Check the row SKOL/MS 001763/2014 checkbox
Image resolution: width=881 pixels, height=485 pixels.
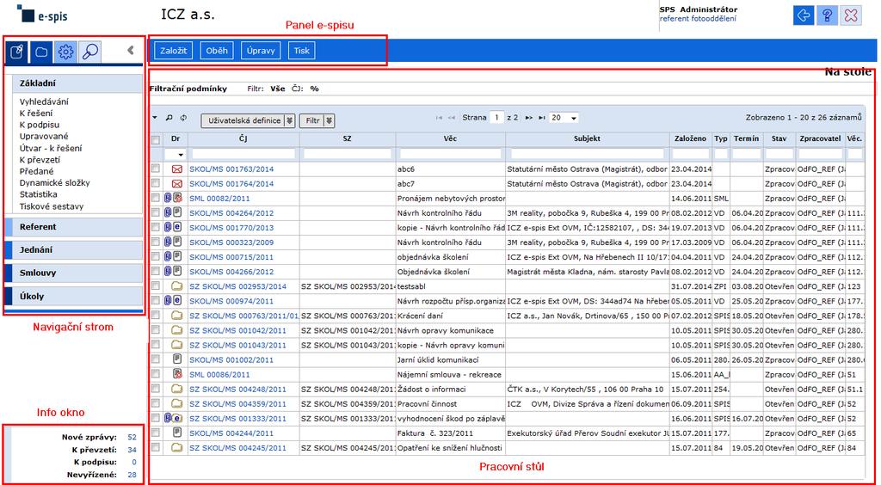pyautogui.click(x=156, y=169)
